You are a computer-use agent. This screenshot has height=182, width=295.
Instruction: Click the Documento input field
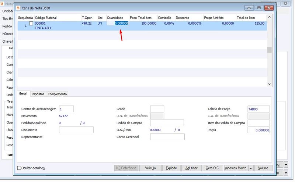76,130
